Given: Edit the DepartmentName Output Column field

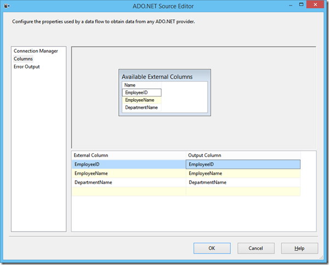Looking at the screenshot, I should tap(243, 182).
